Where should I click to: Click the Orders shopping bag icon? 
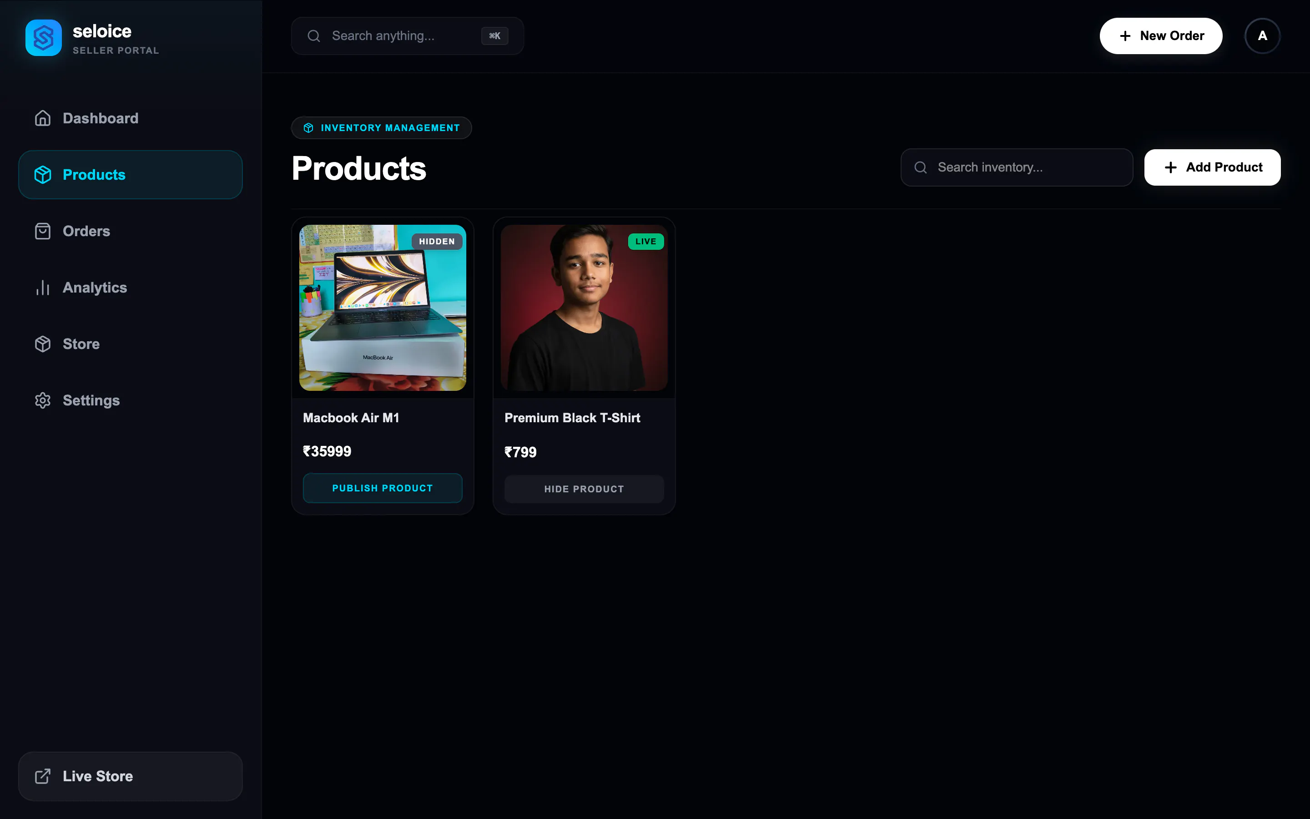pyautogui.click(x=43, y=231)
